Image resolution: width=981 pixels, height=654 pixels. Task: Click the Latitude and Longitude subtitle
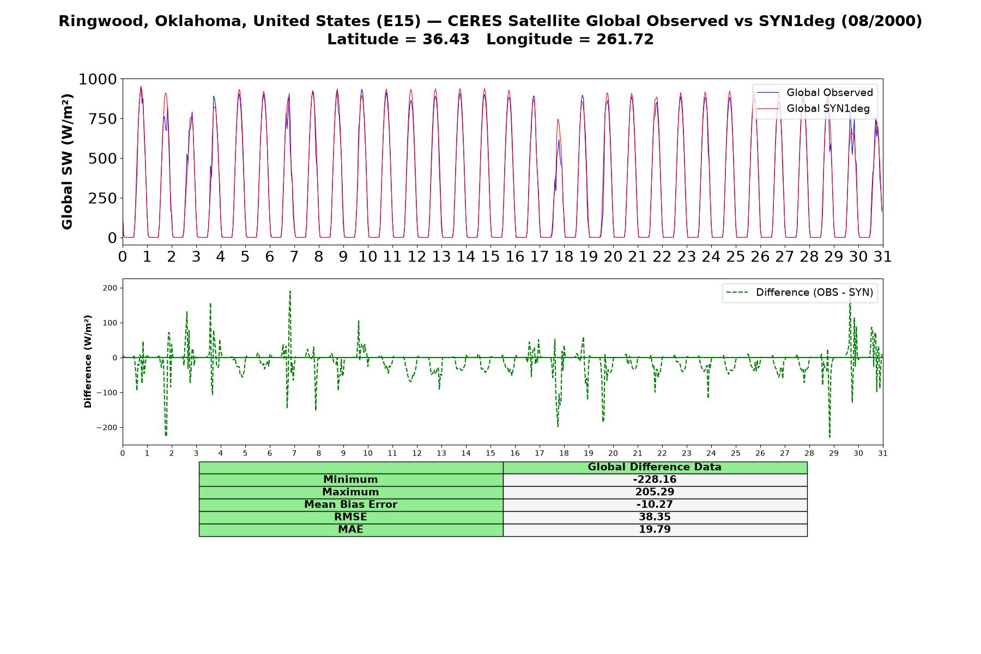[x=491, y=39]
